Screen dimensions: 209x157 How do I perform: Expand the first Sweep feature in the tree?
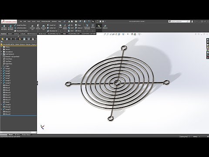tap(1, 68)
